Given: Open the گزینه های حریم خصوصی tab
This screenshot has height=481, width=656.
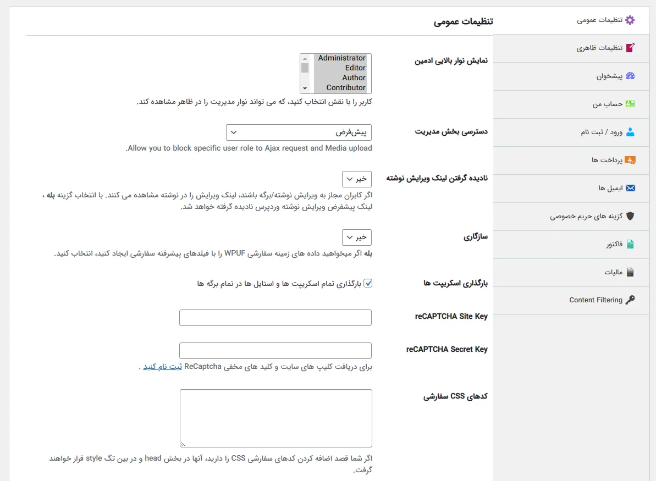Looking at the screenshot, I should 571,216.
